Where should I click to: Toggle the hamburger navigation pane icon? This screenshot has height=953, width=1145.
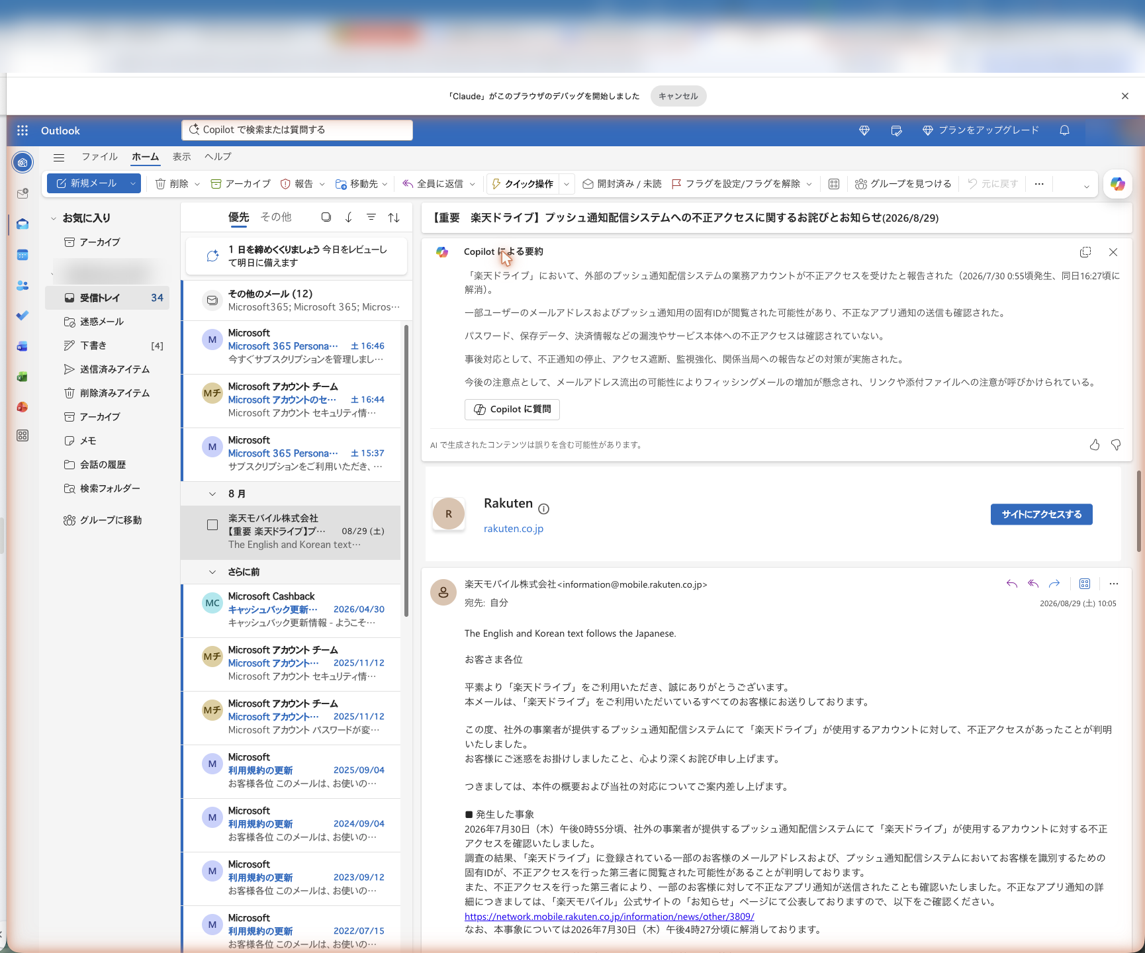(x=59, y=158)
